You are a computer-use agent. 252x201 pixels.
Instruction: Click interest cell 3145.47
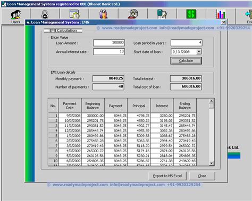(x=162, y=126)
